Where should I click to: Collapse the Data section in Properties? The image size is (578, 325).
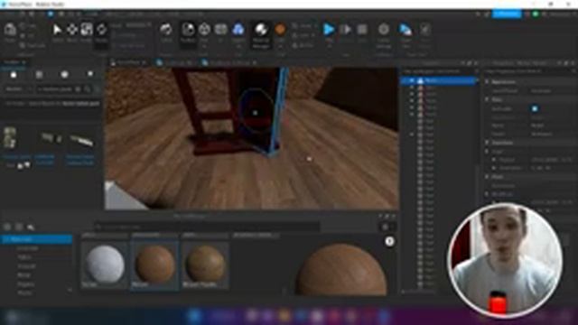488,99
